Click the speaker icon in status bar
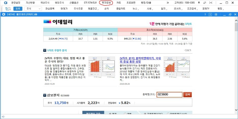 click(x=3, y=116)
